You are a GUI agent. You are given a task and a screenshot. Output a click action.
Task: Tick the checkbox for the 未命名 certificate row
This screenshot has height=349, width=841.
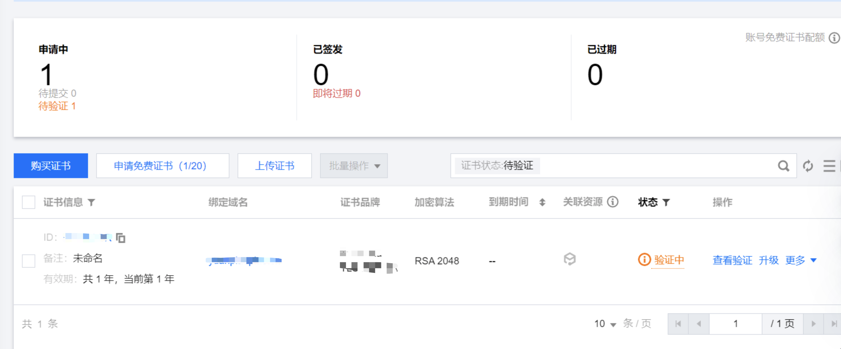point(28,261)
